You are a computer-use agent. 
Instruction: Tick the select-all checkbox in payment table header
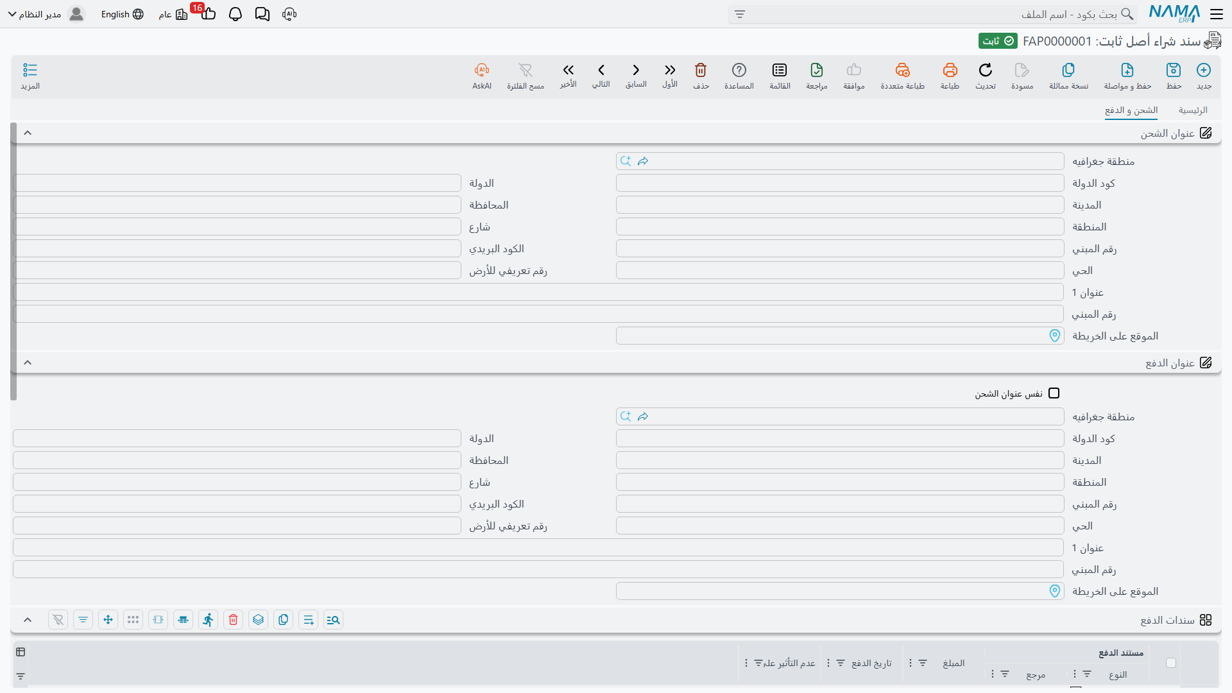tap(1171, 663)
